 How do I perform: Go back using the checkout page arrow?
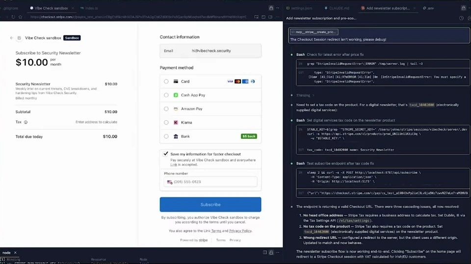(x=11, y=38)
